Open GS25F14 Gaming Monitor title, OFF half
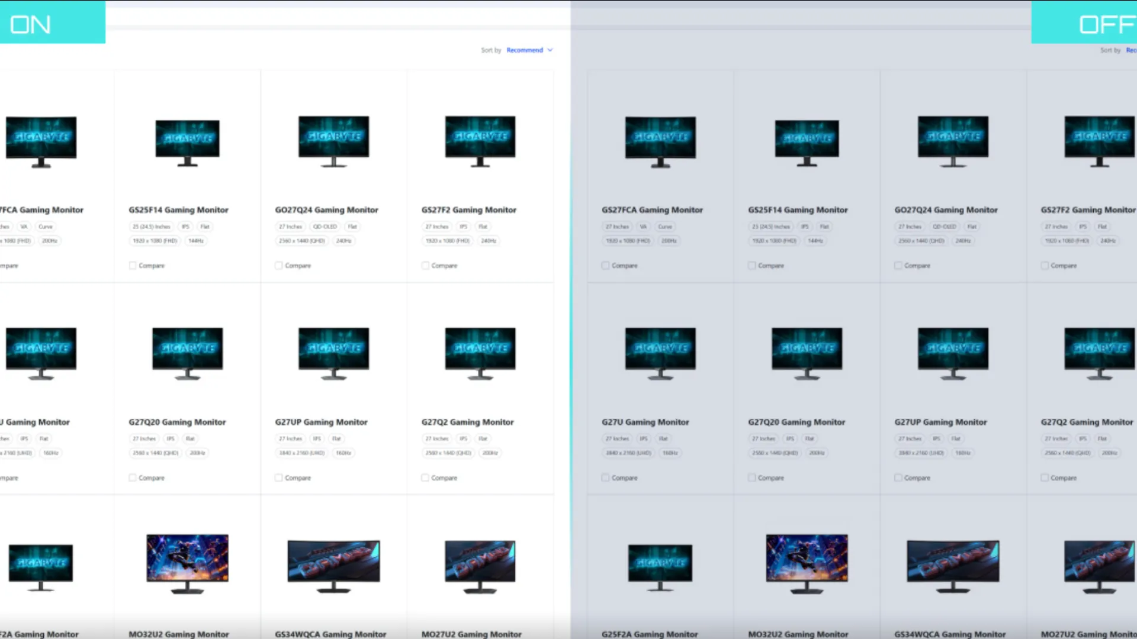The image size is (1137, 639). tap(798, 210)
